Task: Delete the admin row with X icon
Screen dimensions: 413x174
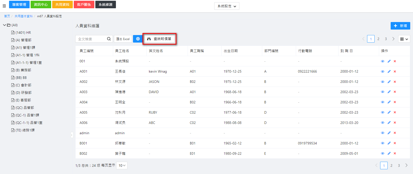Action: [x=395, y=133]
